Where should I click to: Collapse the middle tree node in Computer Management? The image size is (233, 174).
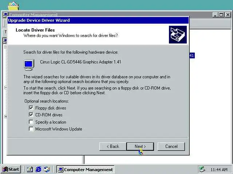(x=6, y=87)
